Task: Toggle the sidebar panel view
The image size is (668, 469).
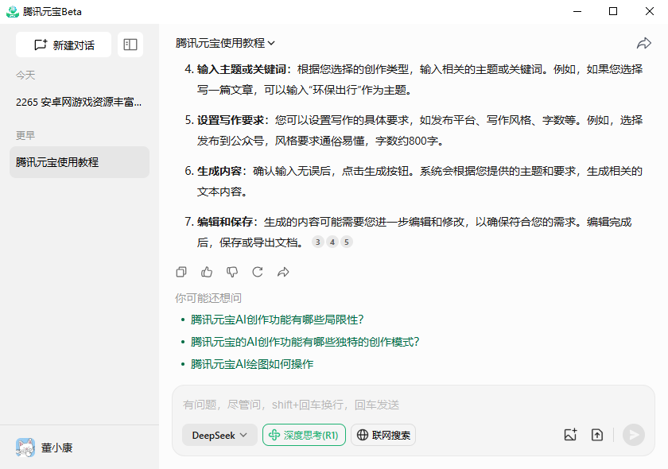Action: (x=130, y=45)
